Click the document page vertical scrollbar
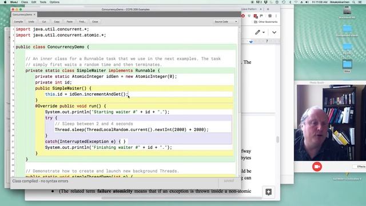Screen dimensions: 366x206 coord(277,140)
